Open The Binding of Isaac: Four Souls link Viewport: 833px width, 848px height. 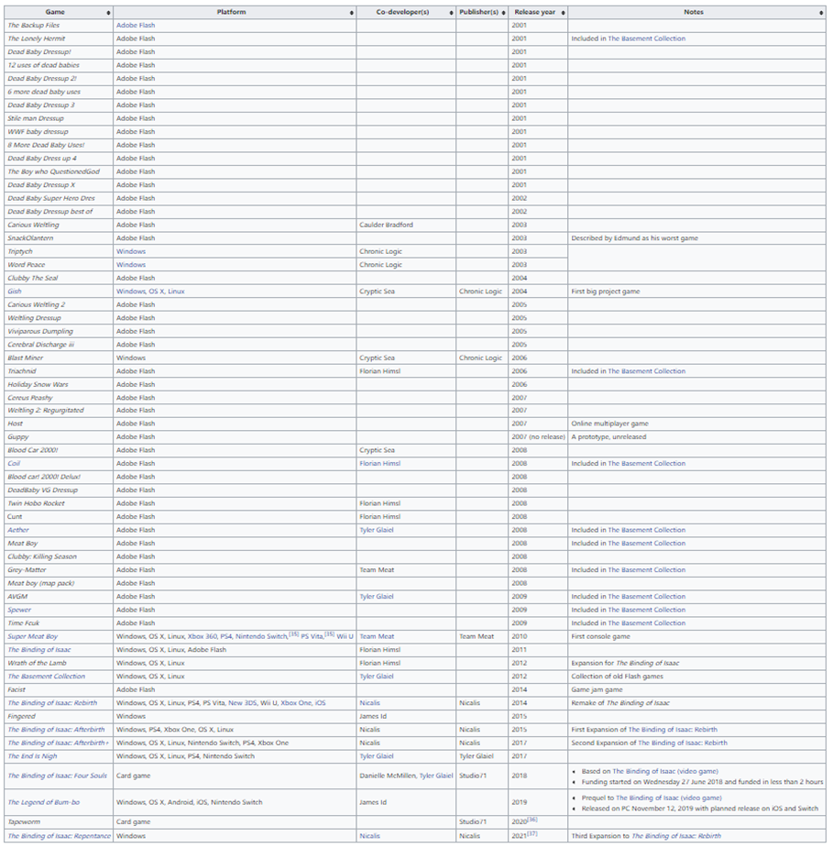coord(58,776)
